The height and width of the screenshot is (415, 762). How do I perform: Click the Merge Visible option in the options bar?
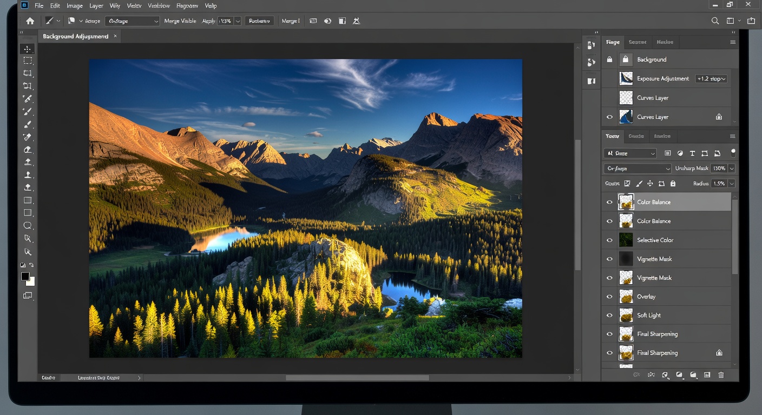179,21
